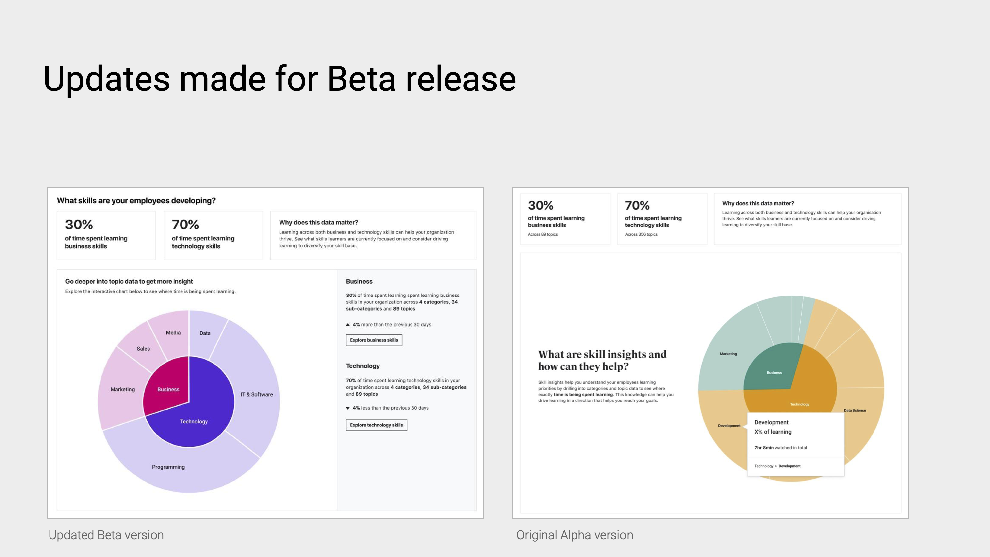990x557 pixels.
Task: Click the 'Original Alpha version' caption
Action: [x=575, y=535]
